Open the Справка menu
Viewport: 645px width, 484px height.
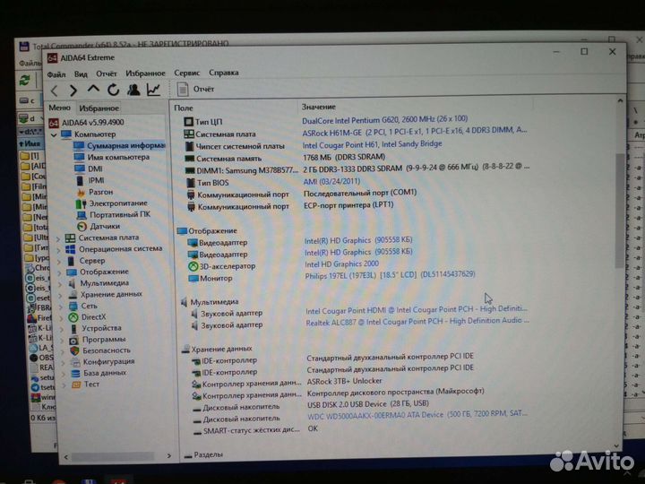point(223,73)
